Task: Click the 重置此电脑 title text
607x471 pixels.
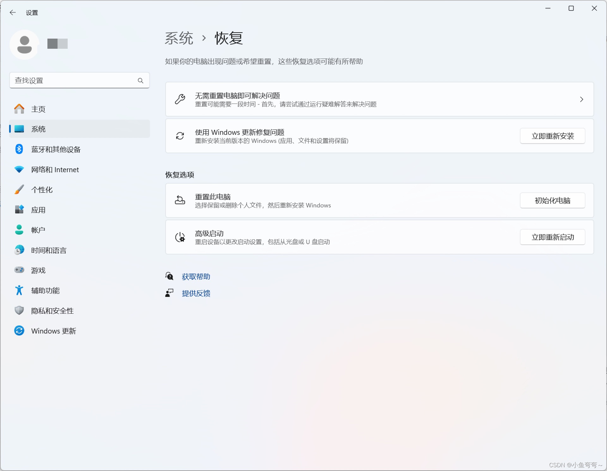Action: (213, 197)
